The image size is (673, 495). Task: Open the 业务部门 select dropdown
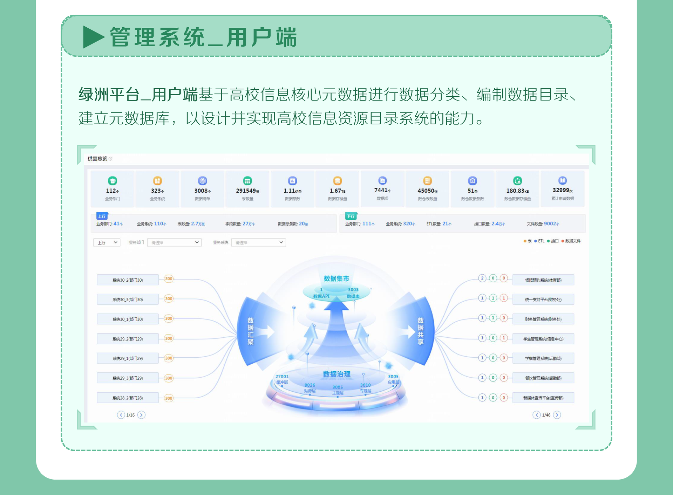tap(174, 242)
